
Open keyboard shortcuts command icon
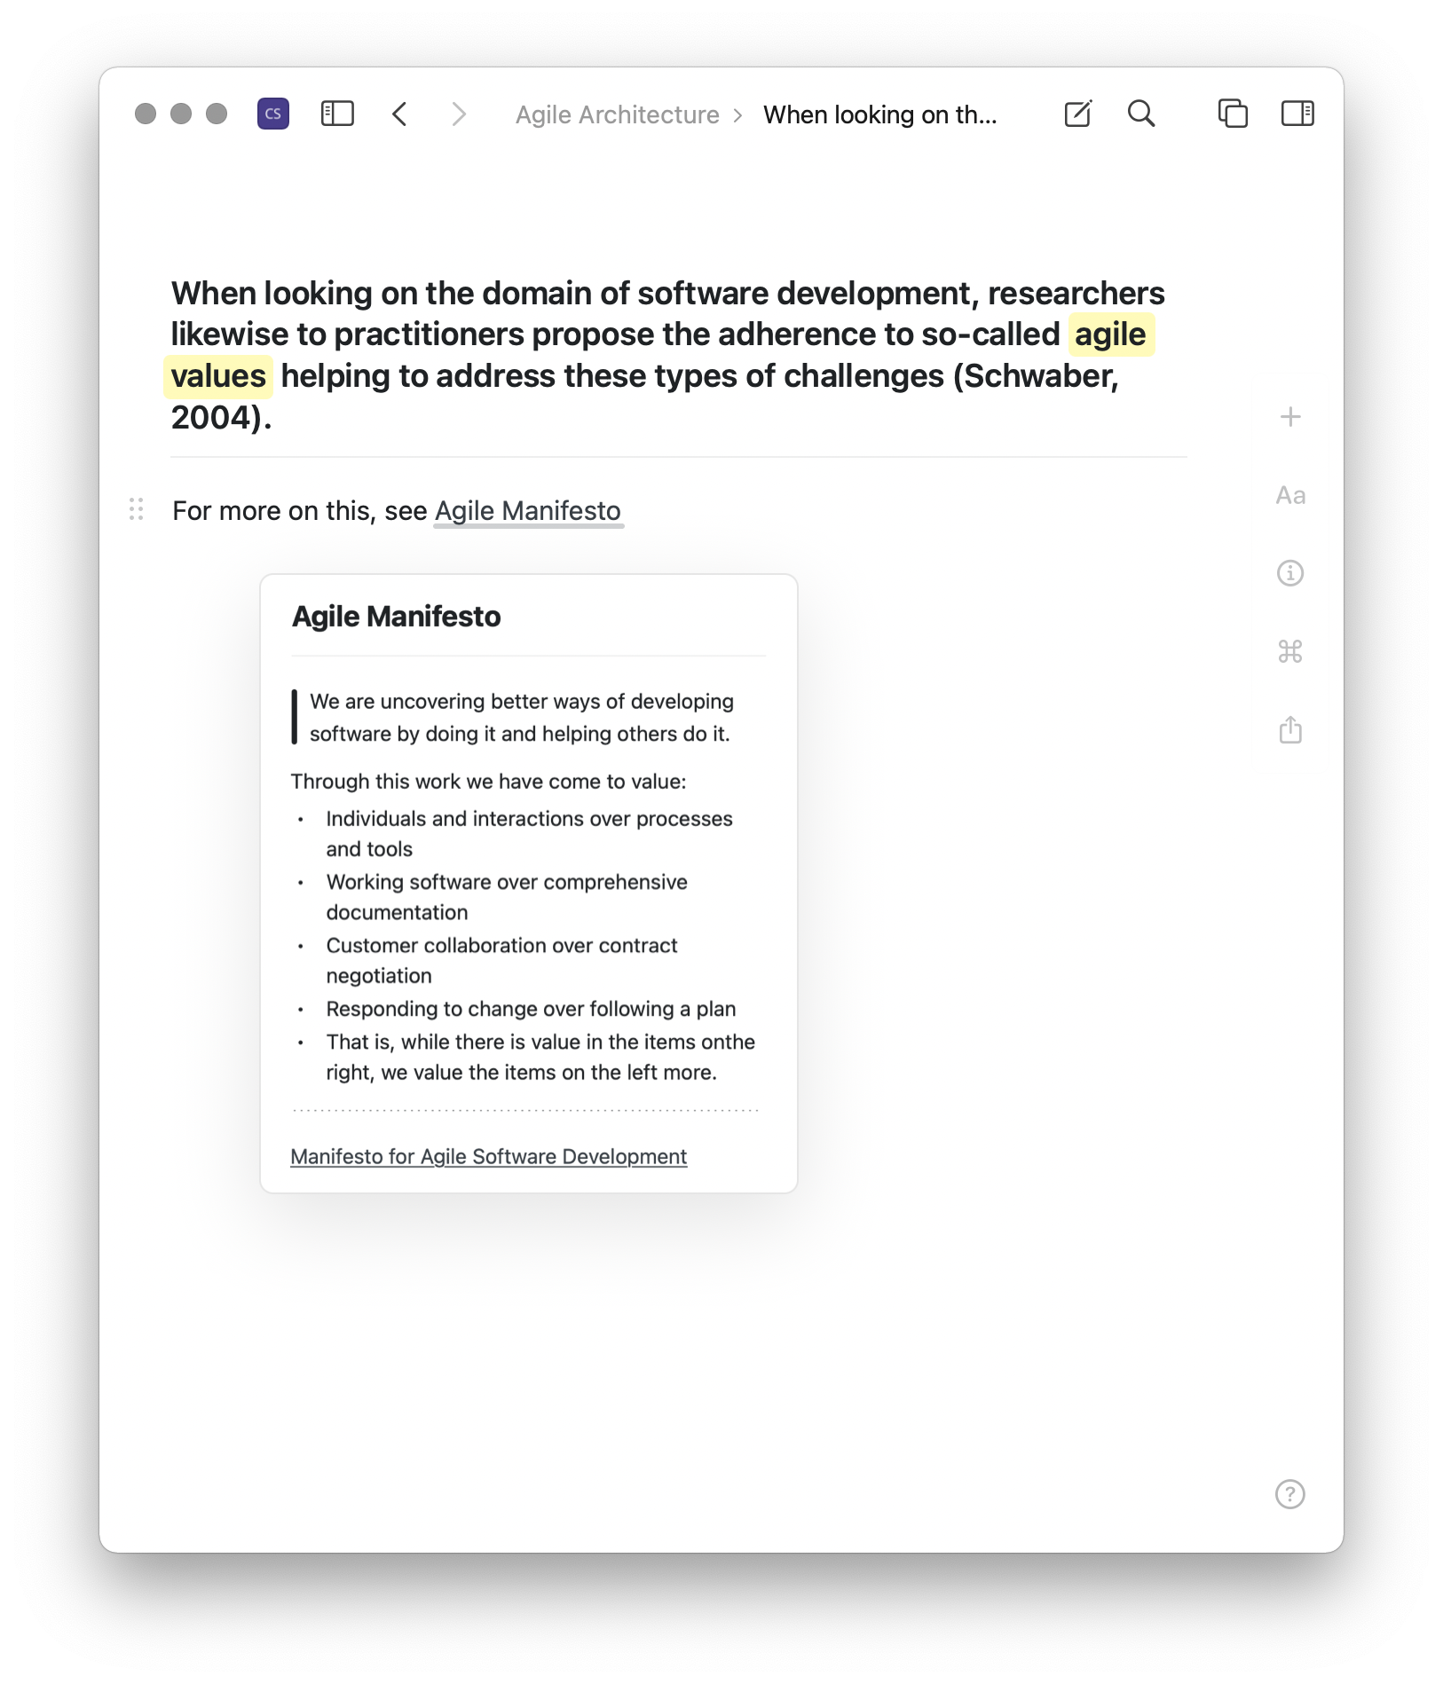point(1290,651)
